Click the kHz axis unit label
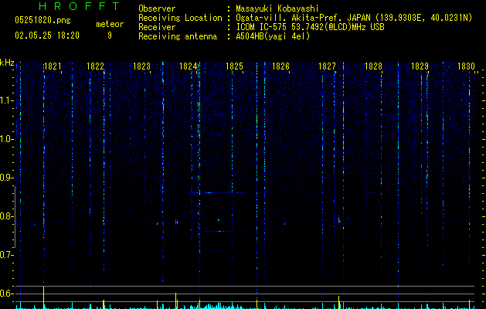 coord(7,63)
